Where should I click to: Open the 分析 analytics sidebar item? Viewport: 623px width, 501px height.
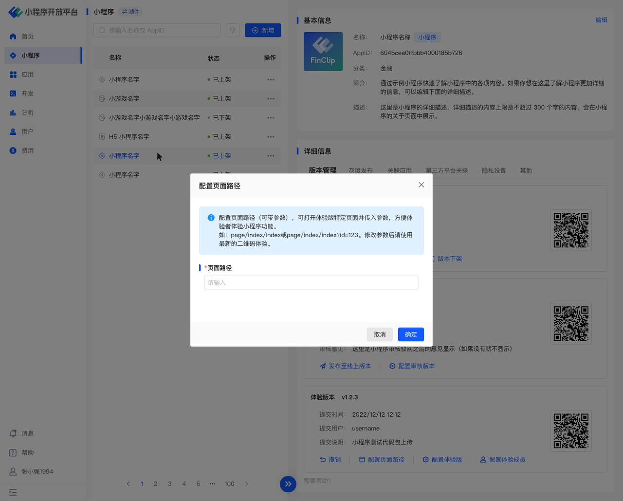(27, 112)
